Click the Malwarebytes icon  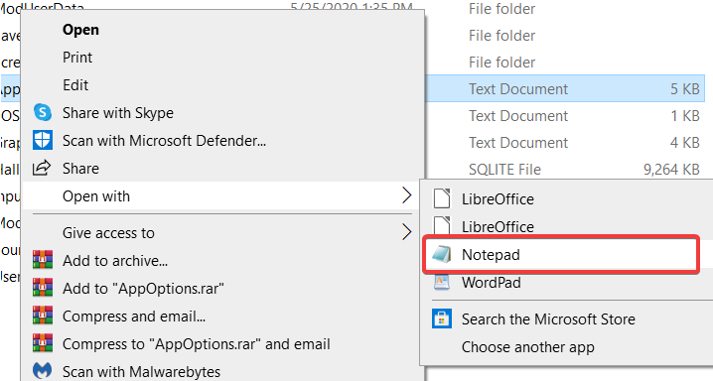(43, 371)
